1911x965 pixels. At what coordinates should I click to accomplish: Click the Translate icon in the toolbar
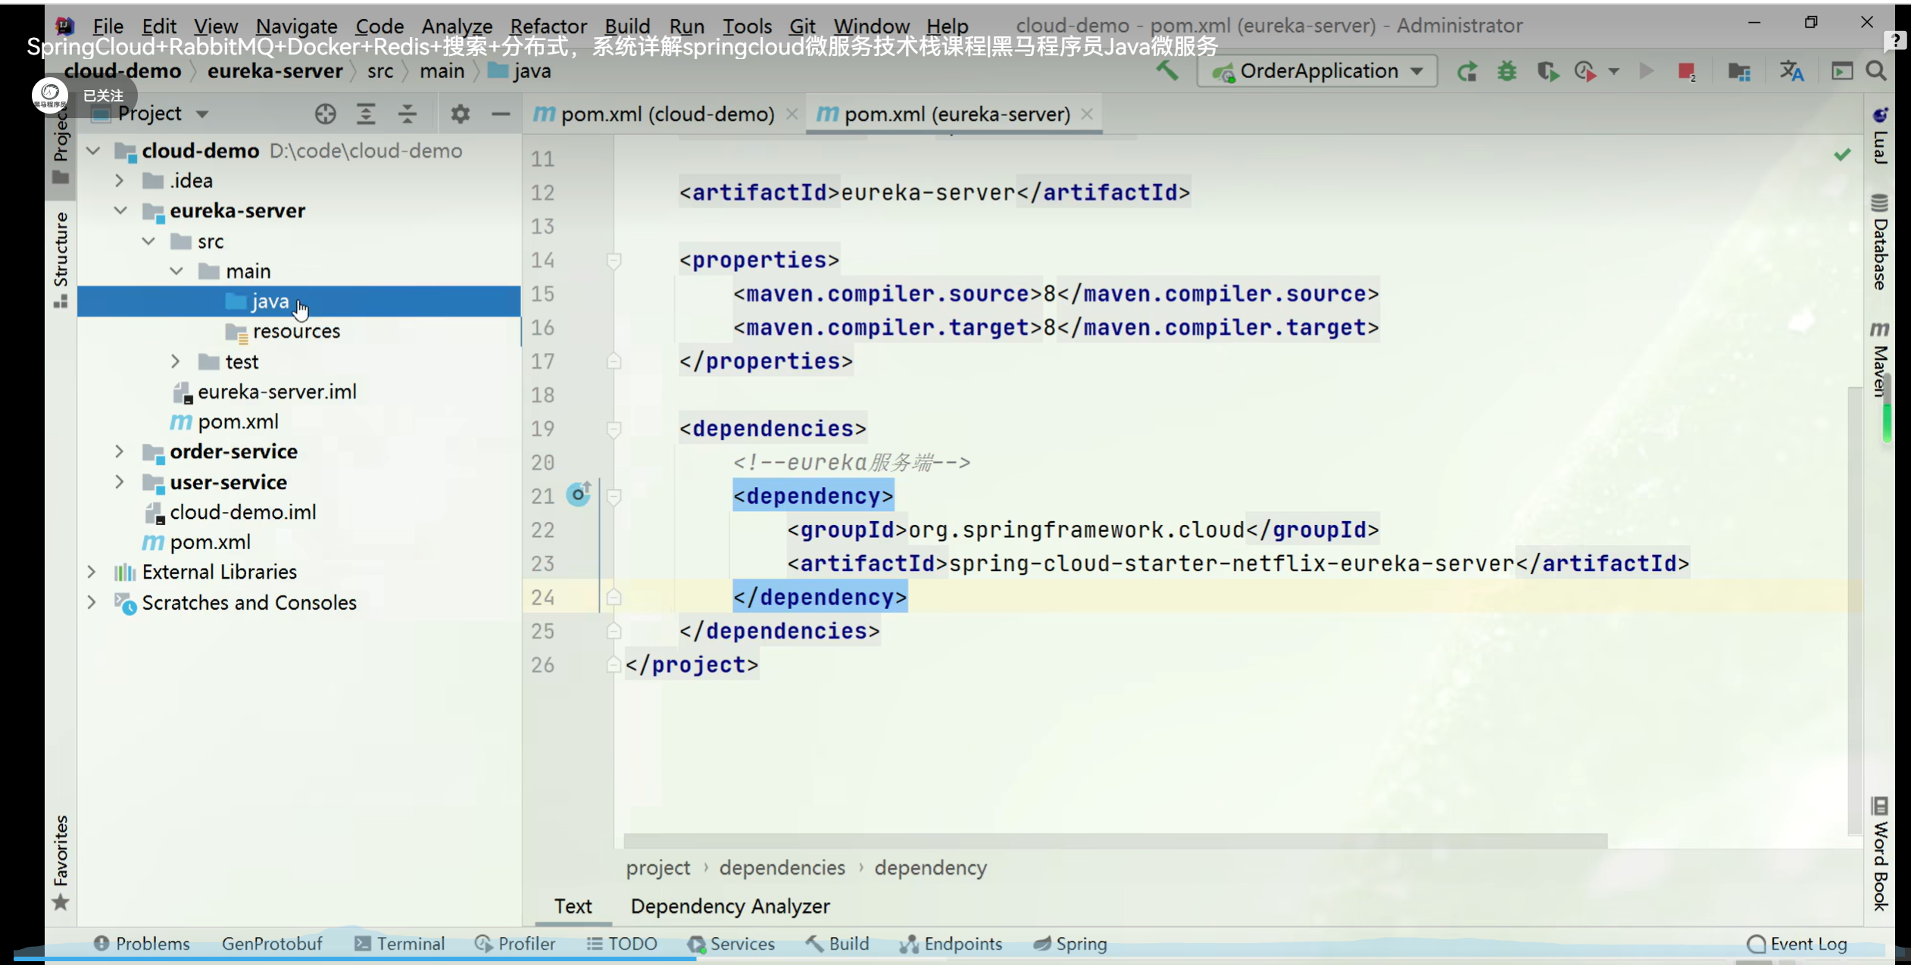[1791, 71]
